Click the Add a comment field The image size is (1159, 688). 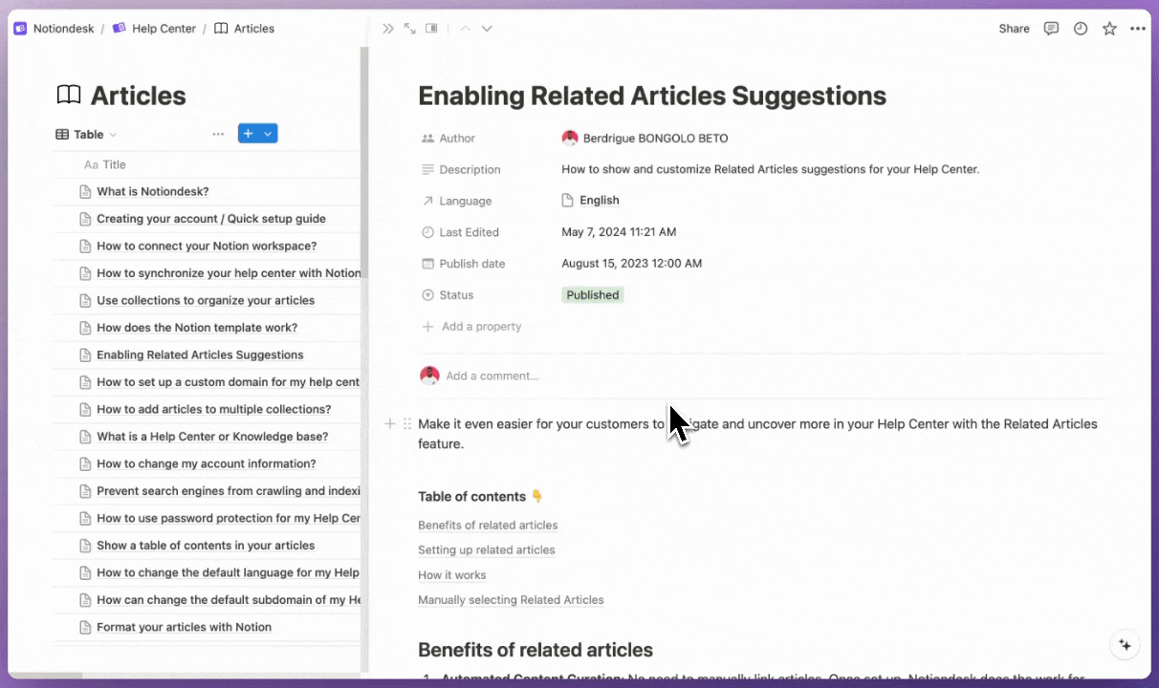click(x=492, y=376)
